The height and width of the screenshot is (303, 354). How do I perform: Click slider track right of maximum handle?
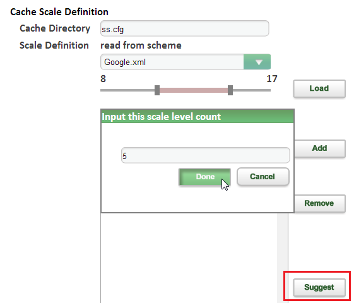pos(252,90)
